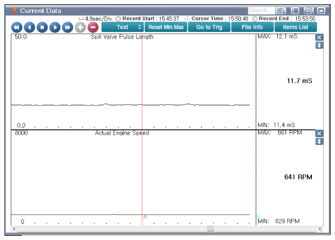Viewport: 335px width, 240px height.
Task: Rewind playback to the record start
Action: (16, 27)
